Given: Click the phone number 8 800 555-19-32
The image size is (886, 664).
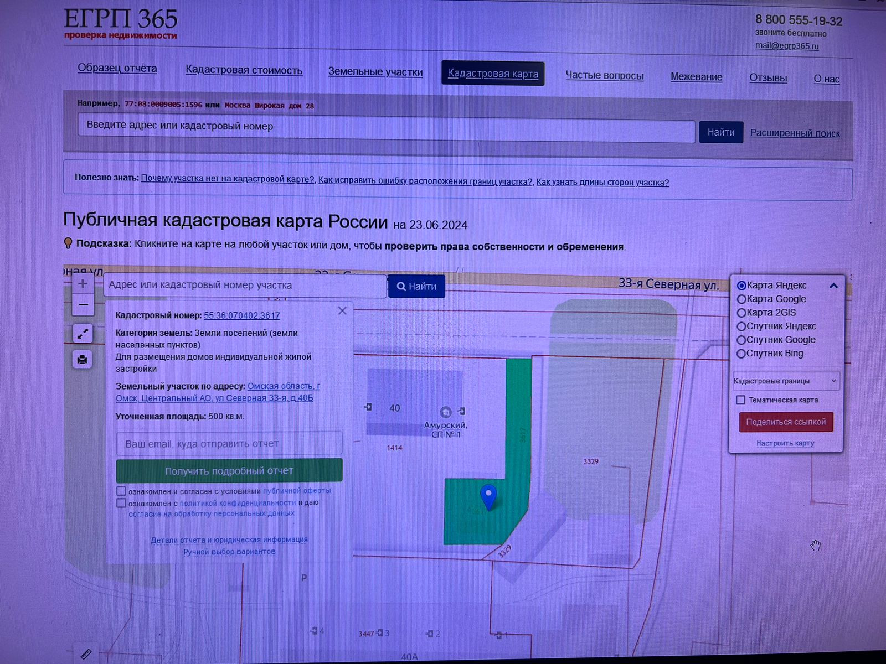Looking at the screenshot, I should [x=799, y=20].
